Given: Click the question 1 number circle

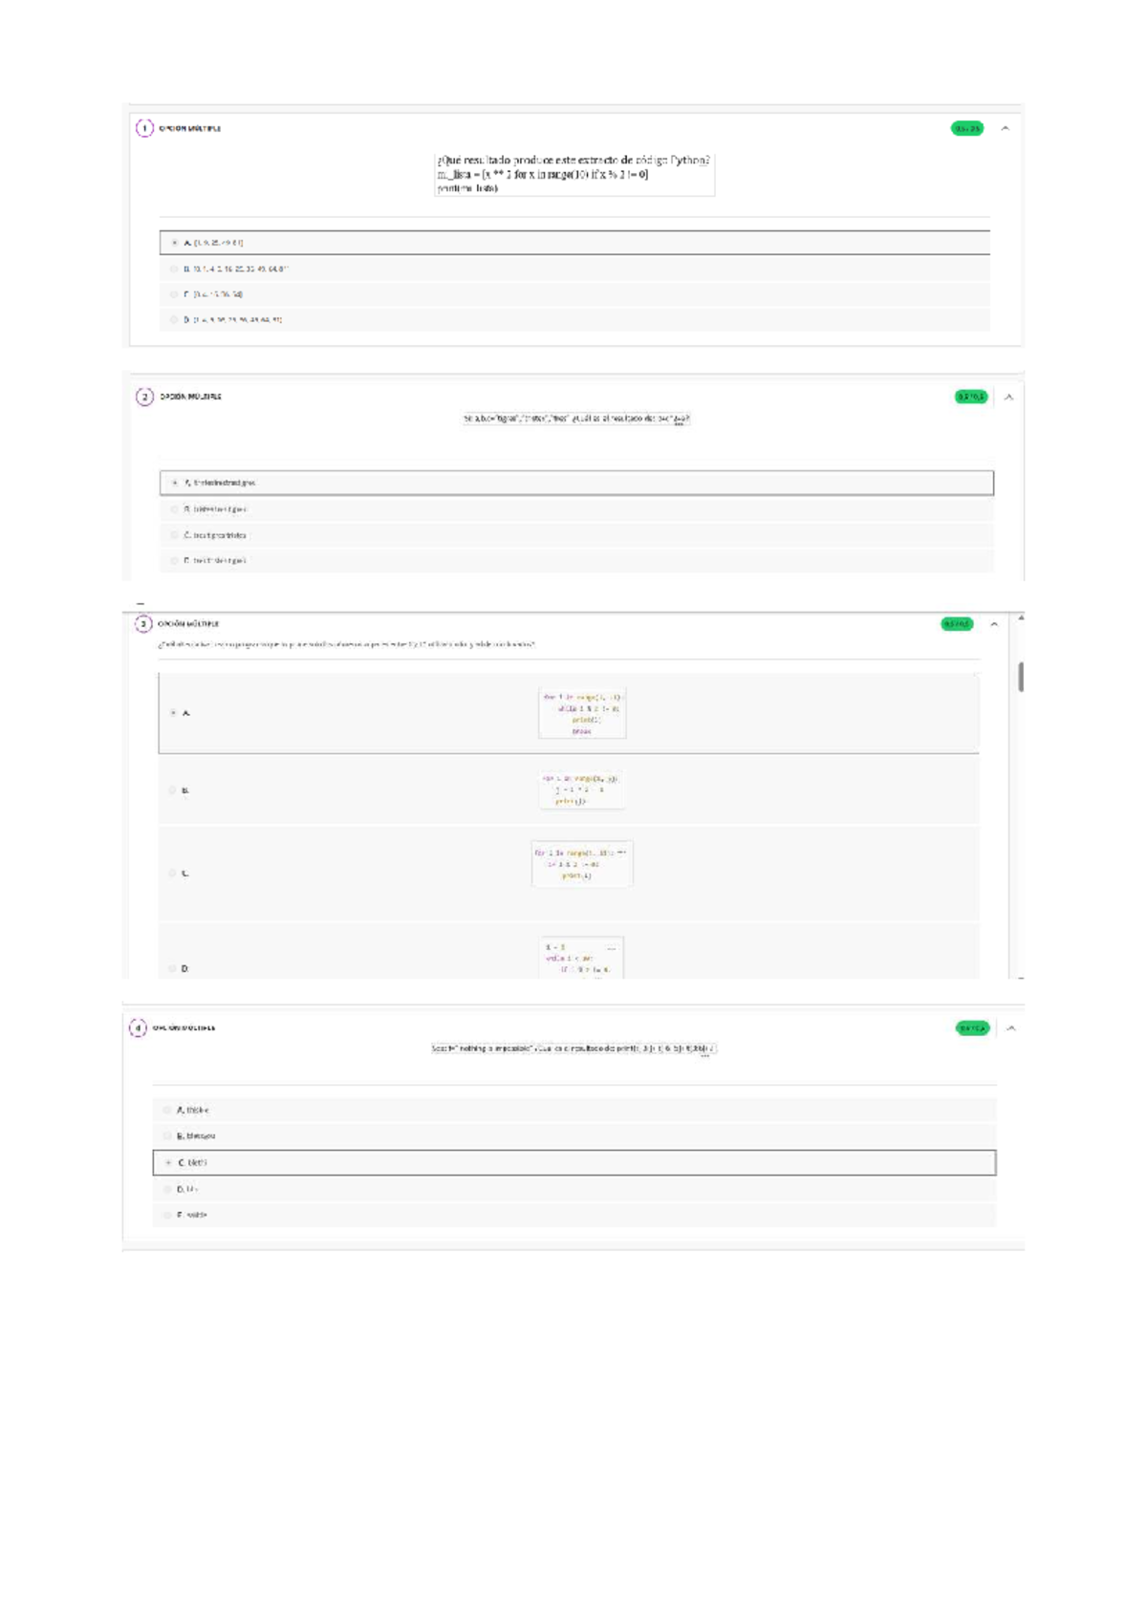Looking at the screenshot, I should pyautogui.click(x=144, y=128).
